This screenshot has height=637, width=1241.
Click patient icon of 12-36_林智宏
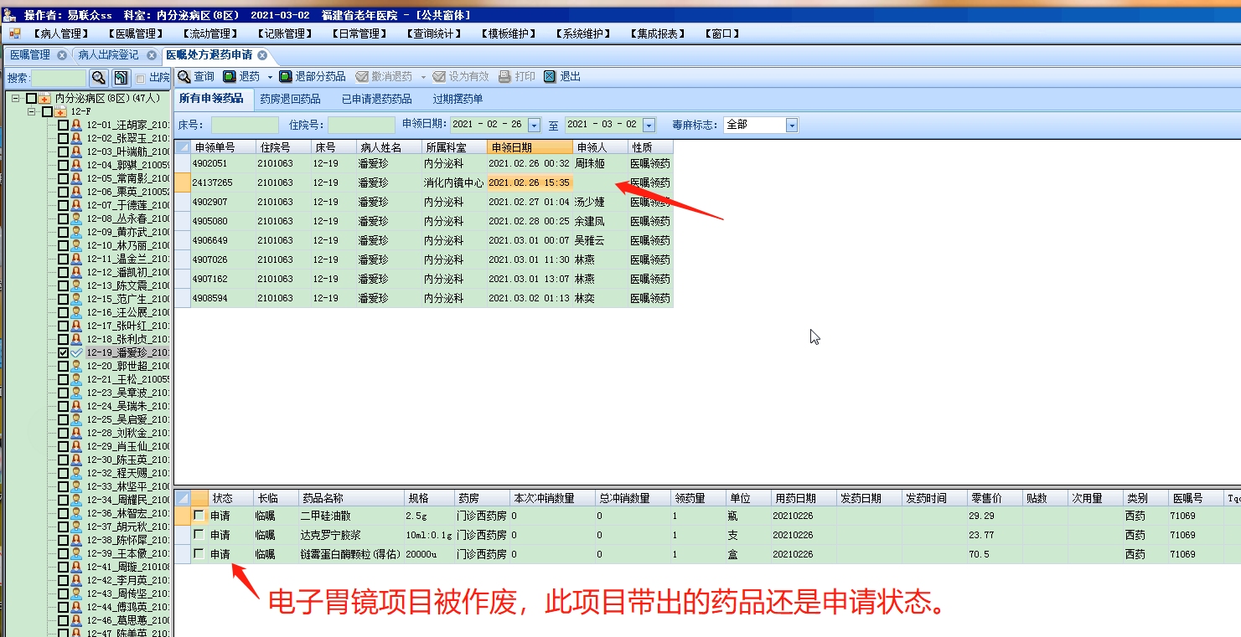coord(76,513)
